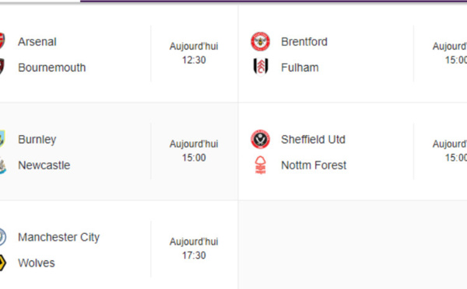Click the Arsenal club crest
Screen dimensions: 467x289
pyautogui.click(x=2, y=41)
